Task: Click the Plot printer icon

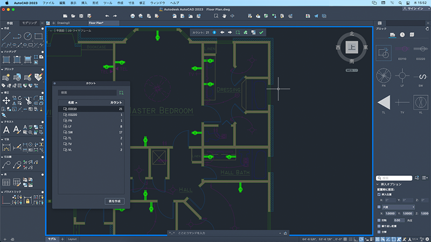Action: pos(133,16)
